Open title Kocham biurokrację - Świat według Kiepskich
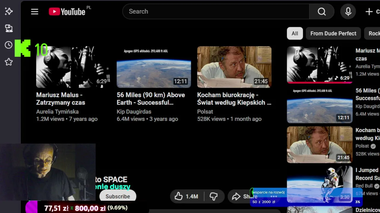The width and height of the screenshot is (380, 213). [234, 99]
